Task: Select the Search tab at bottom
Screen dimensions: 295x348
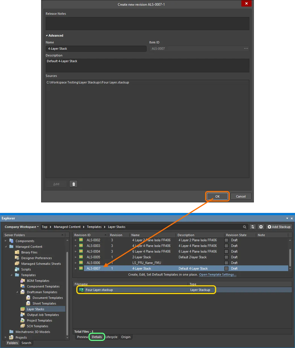Action: (26, 343)
